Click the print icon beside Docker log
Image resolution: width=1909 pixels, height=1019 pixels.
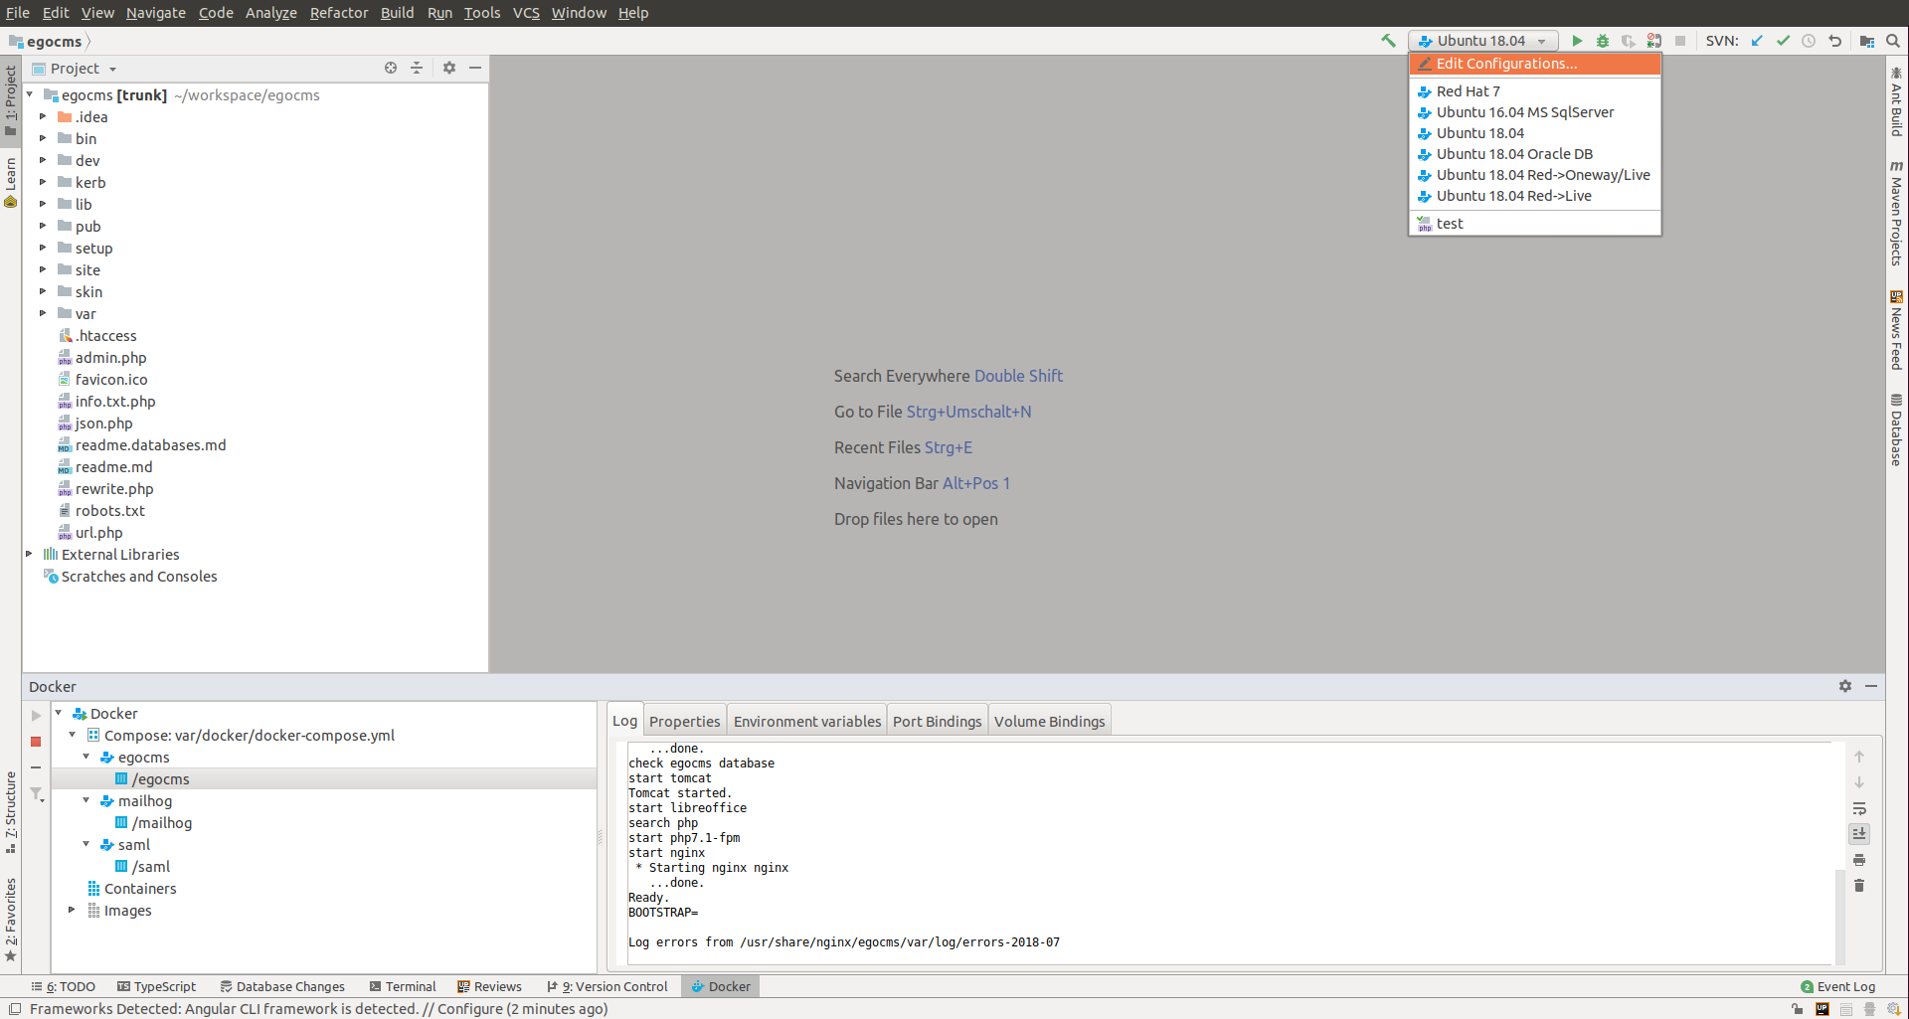coord(1859,860)
